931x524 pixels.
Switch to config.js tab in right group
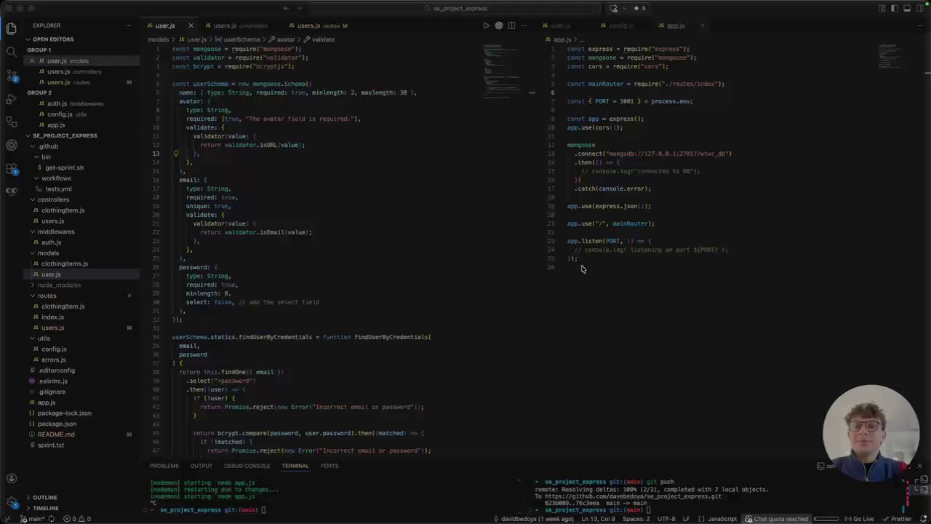click(620, 25)
